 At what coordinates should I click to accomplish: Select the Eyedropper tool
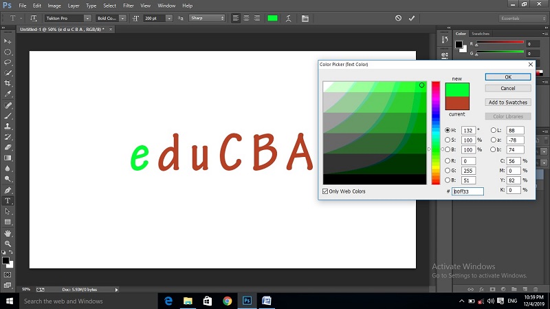click(x=8, y=94)
